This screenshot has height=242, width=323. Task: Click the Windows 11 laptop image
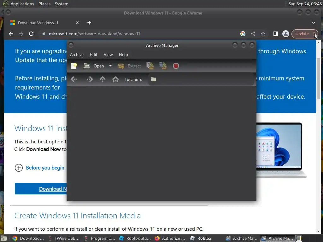281,150
